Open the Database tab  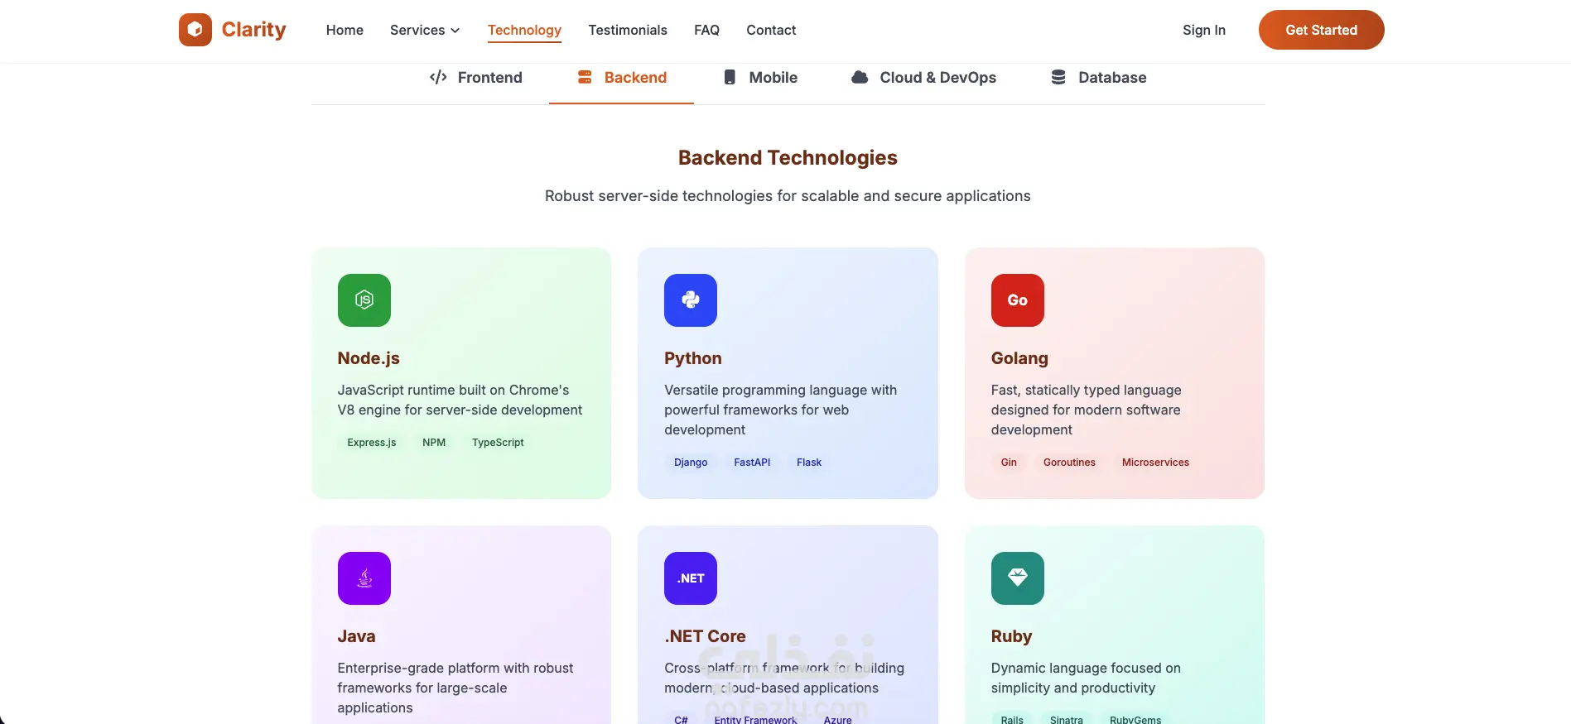click(x=1098, y=78)
